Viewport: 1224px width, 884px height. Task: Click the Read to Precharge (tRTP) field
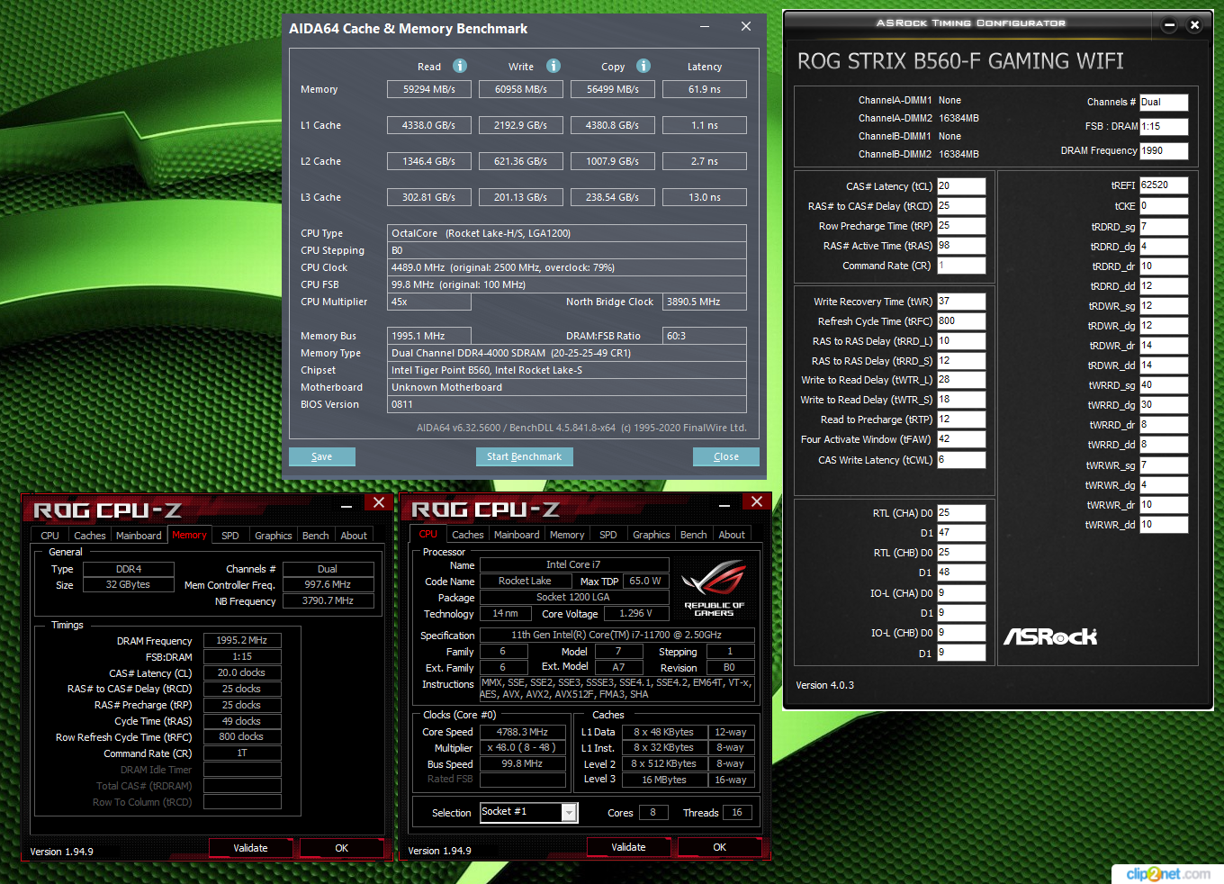coord(961,419)
